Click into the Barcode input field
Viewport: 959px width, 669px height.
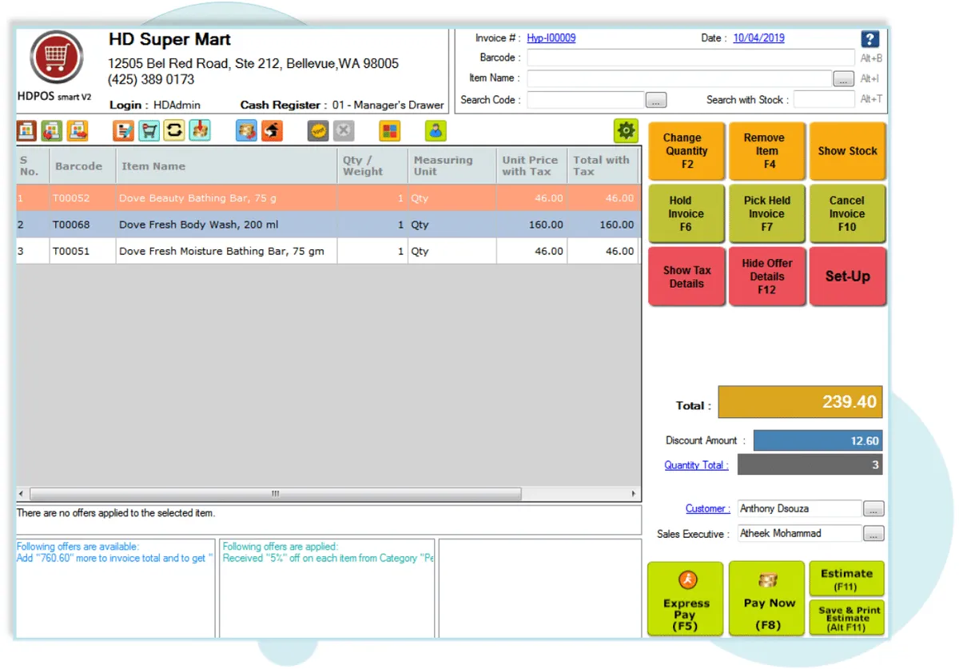coord(690,58)
